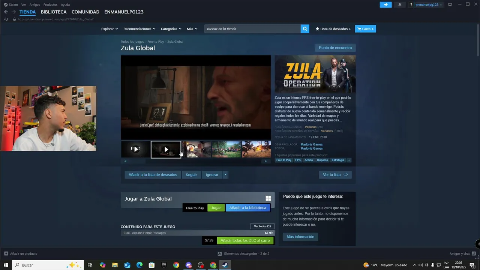Viewport: 480px width, 270px height.
Task: Open volume control in system tray
Action: (x=420, y=265)
